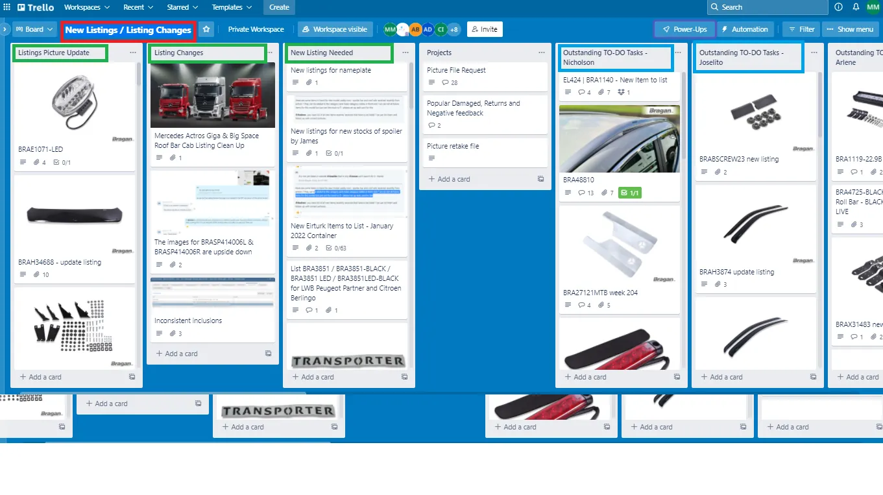Open the BRAH34688 - update listing card

75,228
